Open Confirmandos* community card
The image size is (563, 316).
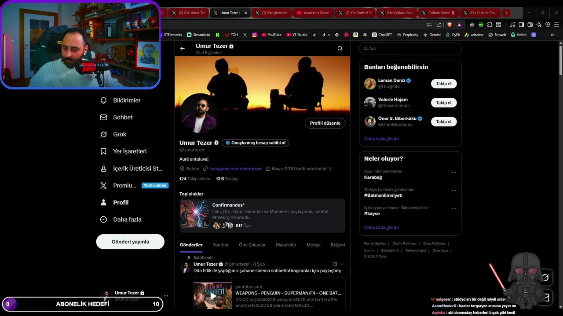[262, 215]
